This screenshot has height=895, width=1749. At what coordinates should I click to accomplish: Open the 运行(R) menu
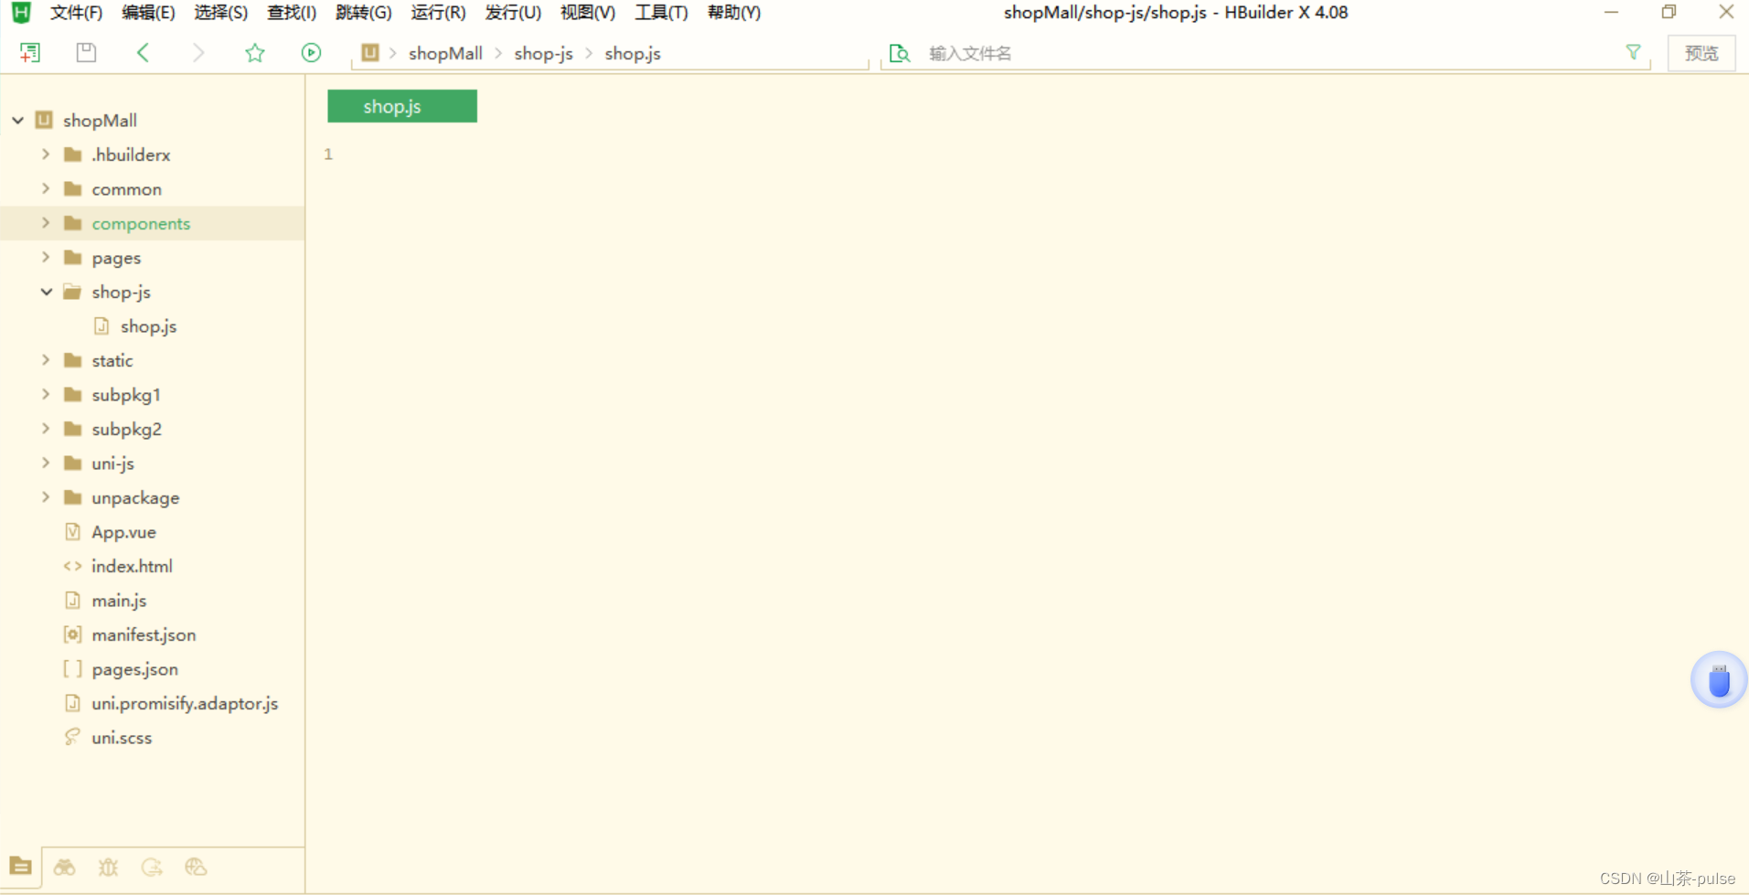pos(438,13)
